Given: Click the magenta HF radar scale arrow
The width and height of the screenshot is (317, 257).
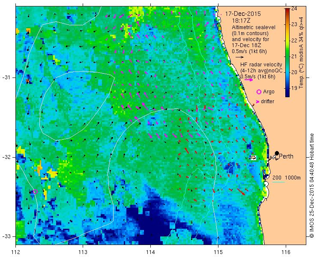Looking at the screenshot, I should [248, 80].
